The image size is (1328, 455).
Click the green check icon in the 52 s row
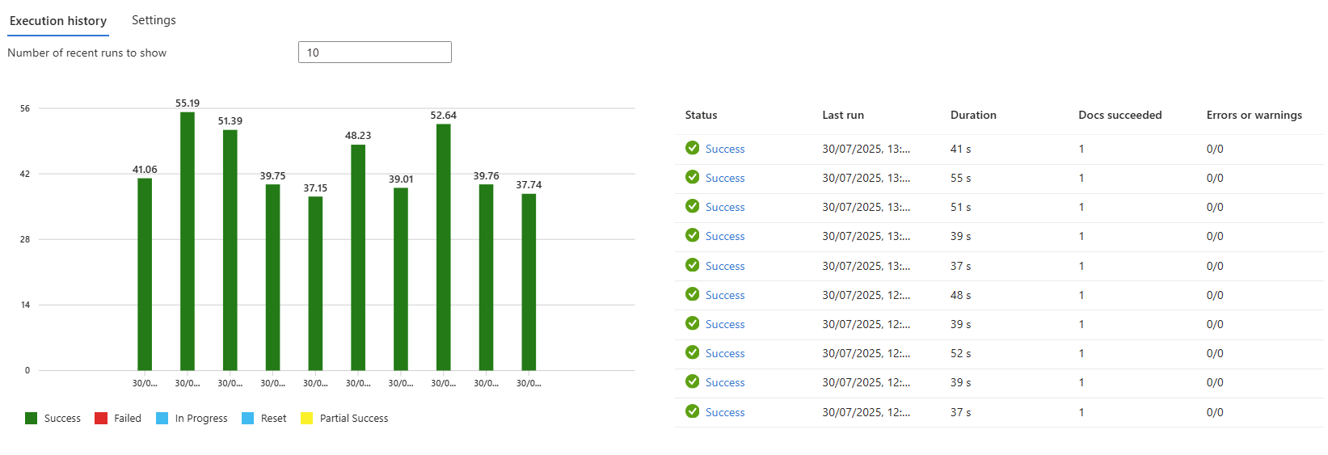coord(693,352)
